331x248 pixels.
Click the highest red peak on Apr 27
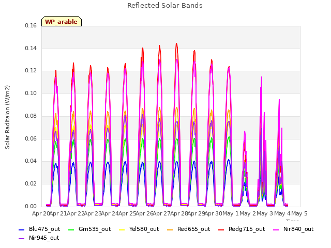coord(176,43)
